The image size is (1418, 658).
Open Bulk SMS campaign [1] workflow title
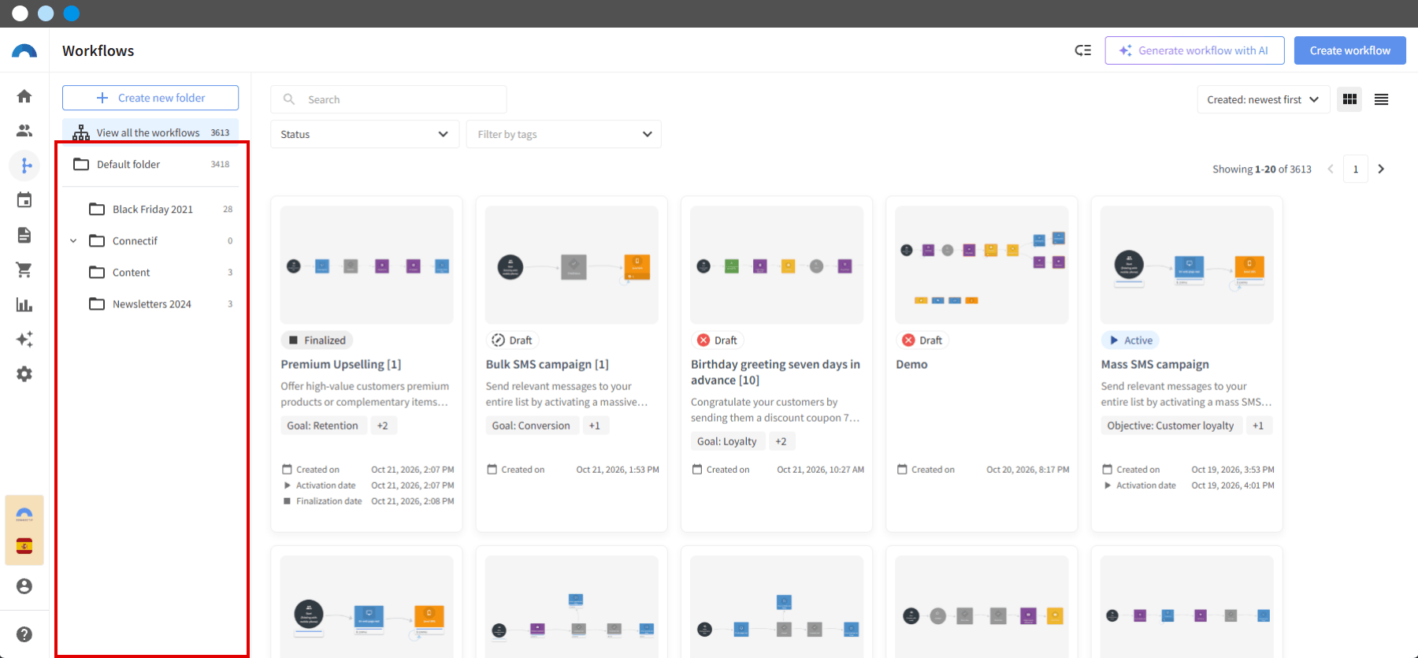(x=548, y=364)
